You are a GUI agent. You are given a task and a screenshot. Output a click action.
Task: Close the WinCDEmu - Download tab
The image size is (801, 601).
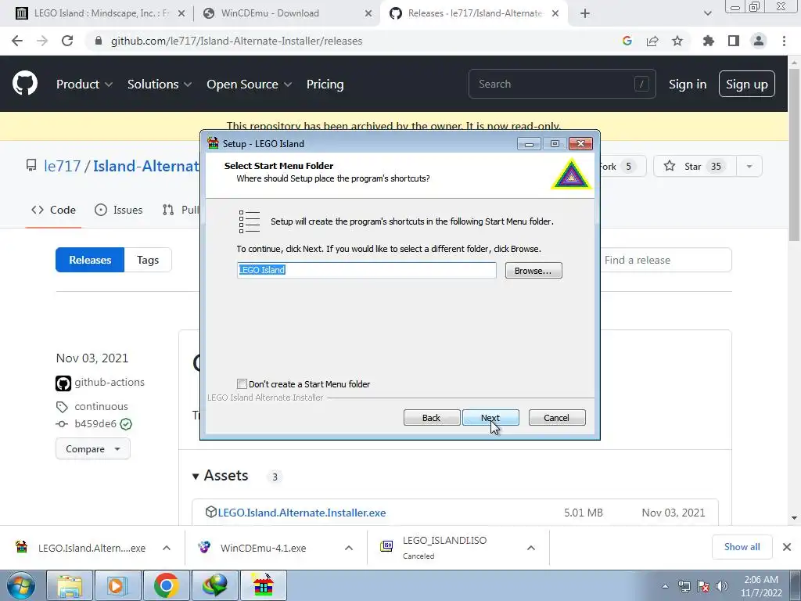point(368,13)
